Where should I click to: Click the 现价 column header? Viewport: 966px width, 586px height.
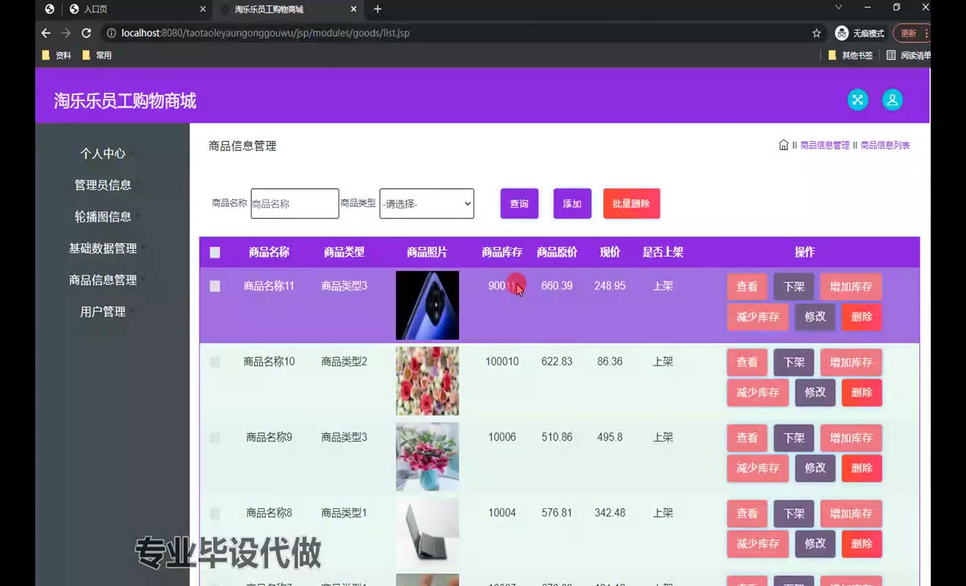pos(610,252)
